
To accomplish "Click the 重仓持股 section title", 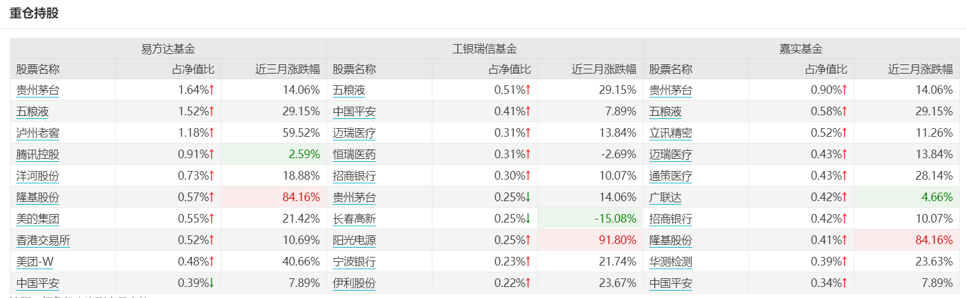I will coord(34,13).
